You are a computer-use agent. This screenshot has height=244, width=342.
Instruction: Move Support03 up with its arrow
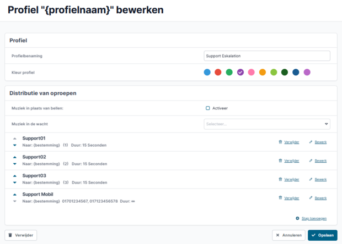[x=14, y=176]
